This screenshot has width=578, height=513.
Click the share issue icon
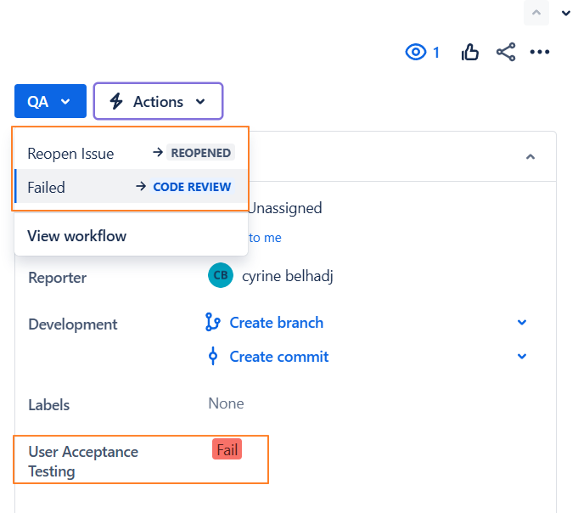click(x=506, y=53)
